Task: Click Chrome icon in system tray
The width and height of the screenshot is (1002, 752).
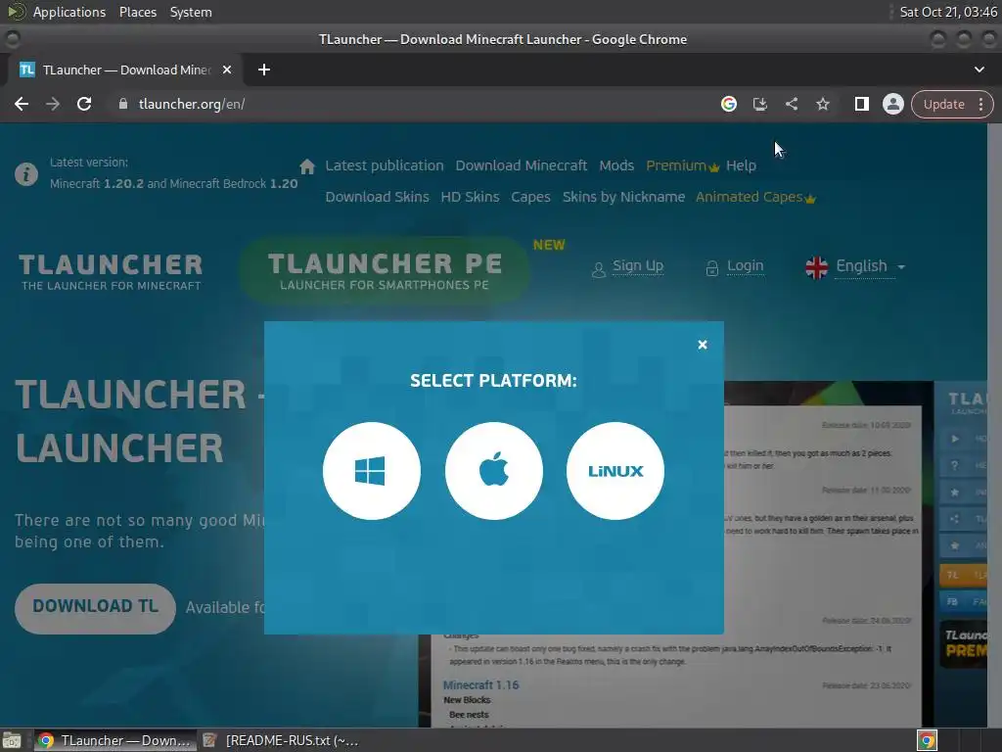Action: click(x=927, y=740)
